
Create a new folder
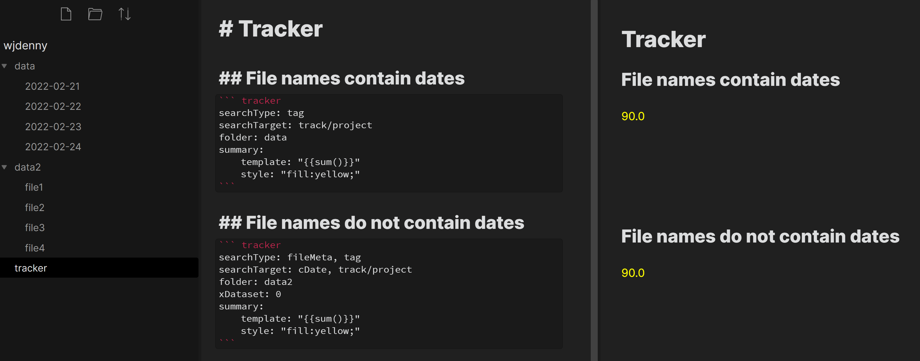pos(95,14)
